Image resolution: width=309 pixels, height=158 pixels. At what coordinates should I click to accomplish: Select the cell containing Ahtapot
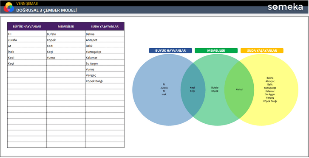(105, 39)
